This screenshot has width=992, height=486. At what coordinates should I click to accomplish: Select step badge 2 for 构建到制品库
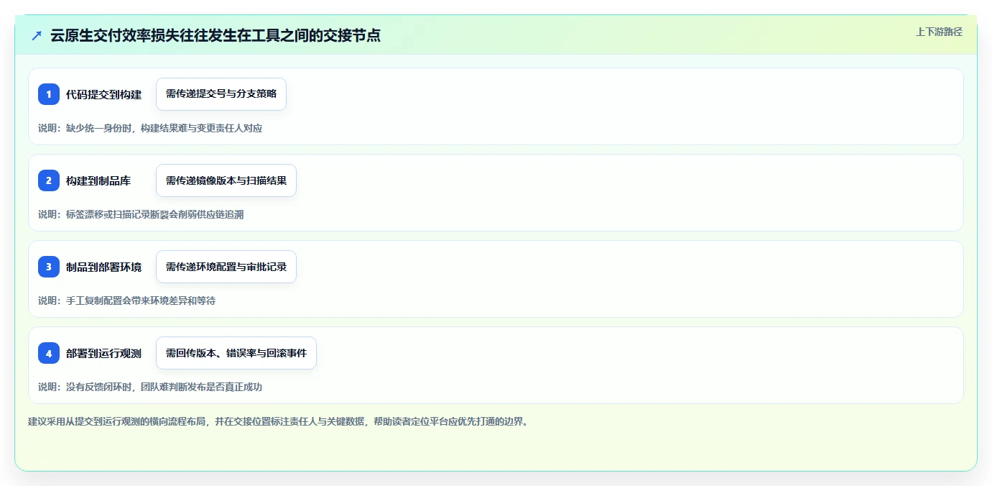click(x=49, y=180)
